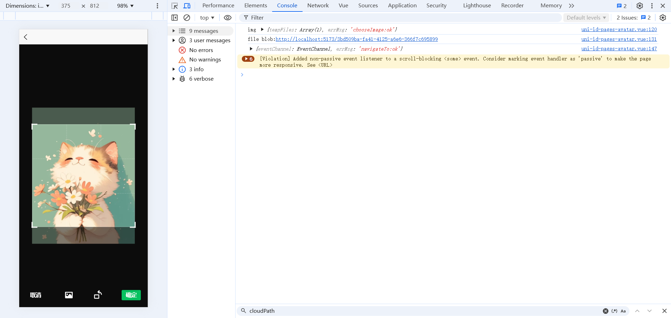Screen dimensions: 671x318
Task: Open the DevTools customize kebab menu
Action: [x=652, y=6]
